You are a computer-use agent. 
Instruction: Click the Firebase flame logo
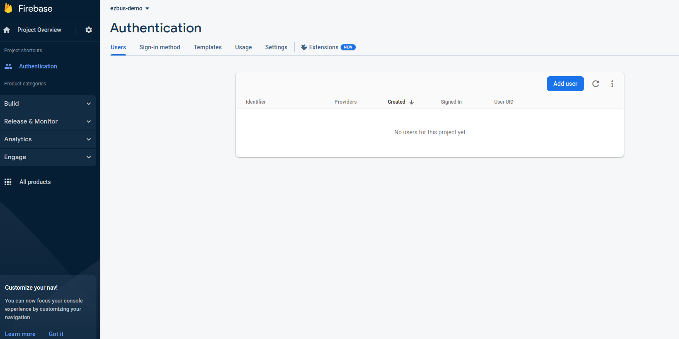(x=8, y=8)
